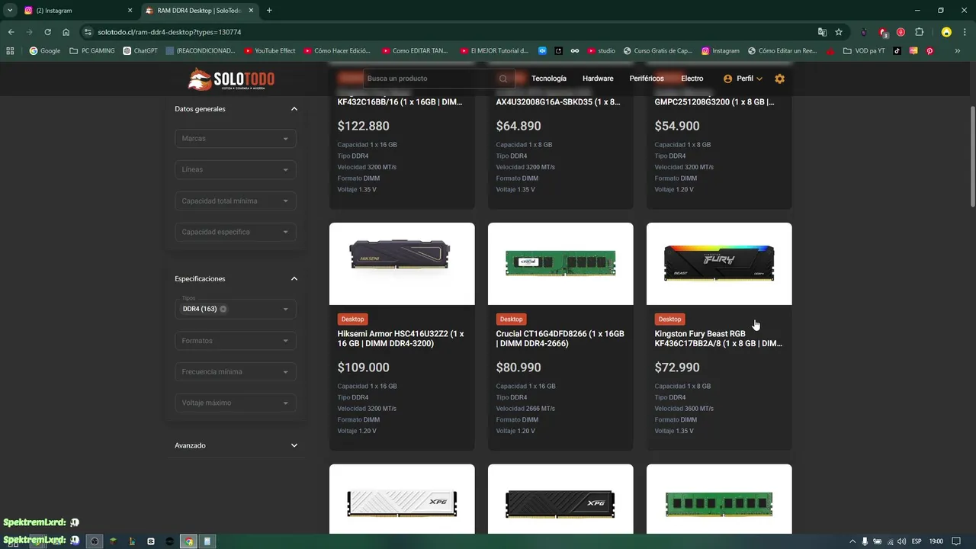Click the black XPG RAM image
Screen dimensions: 976x549
pos(560,499)
